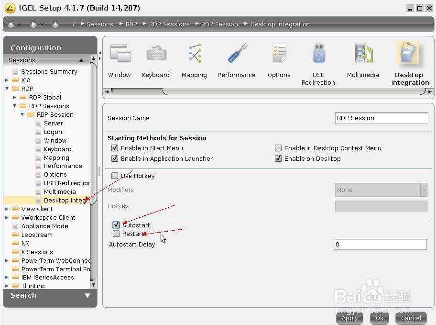Open the Keyboard settings icon
This screenshot has width=436, height=325.
(x=156, y=53)
